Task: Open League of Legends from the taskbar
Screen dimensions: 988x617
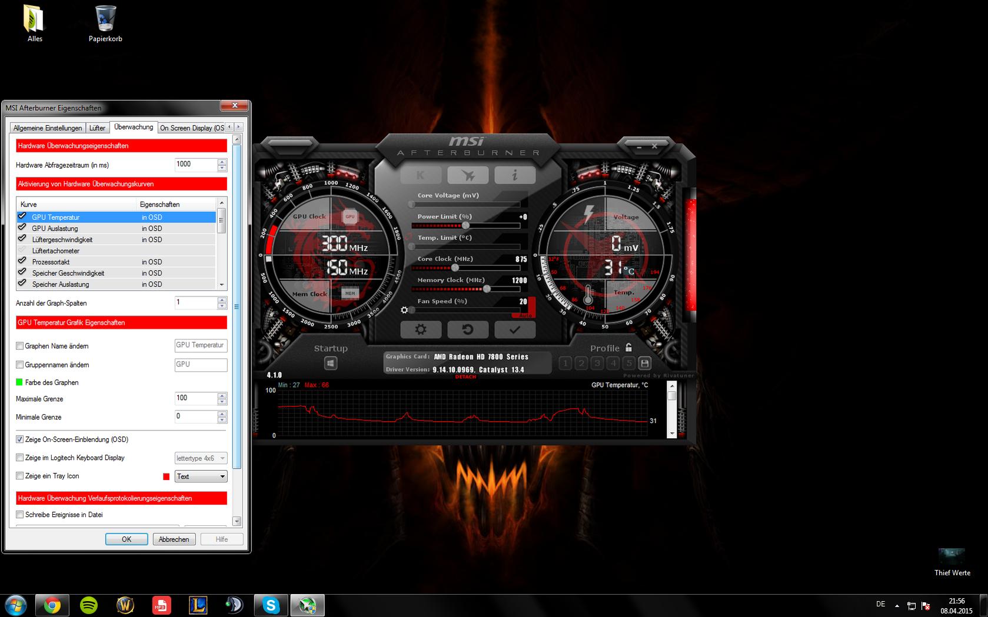Action: (x=198, y=605)
